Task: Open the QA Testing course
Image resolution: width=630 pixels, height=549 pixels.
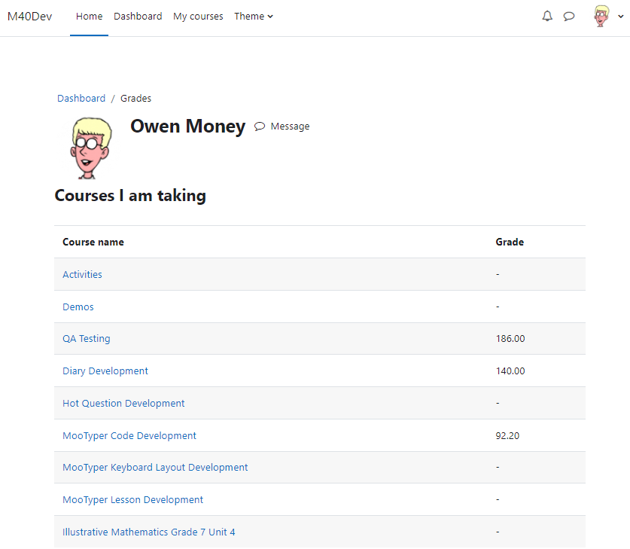Action: tap(87, 339)
